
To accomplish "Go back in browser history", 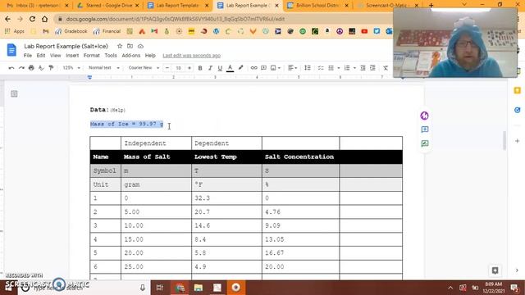I will point(7,19).
